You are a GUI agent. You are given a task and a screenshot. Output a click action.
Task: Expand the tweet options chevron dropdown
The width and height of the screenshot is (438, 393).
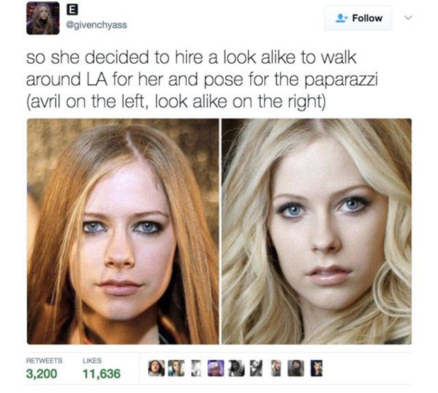(408, 18)
